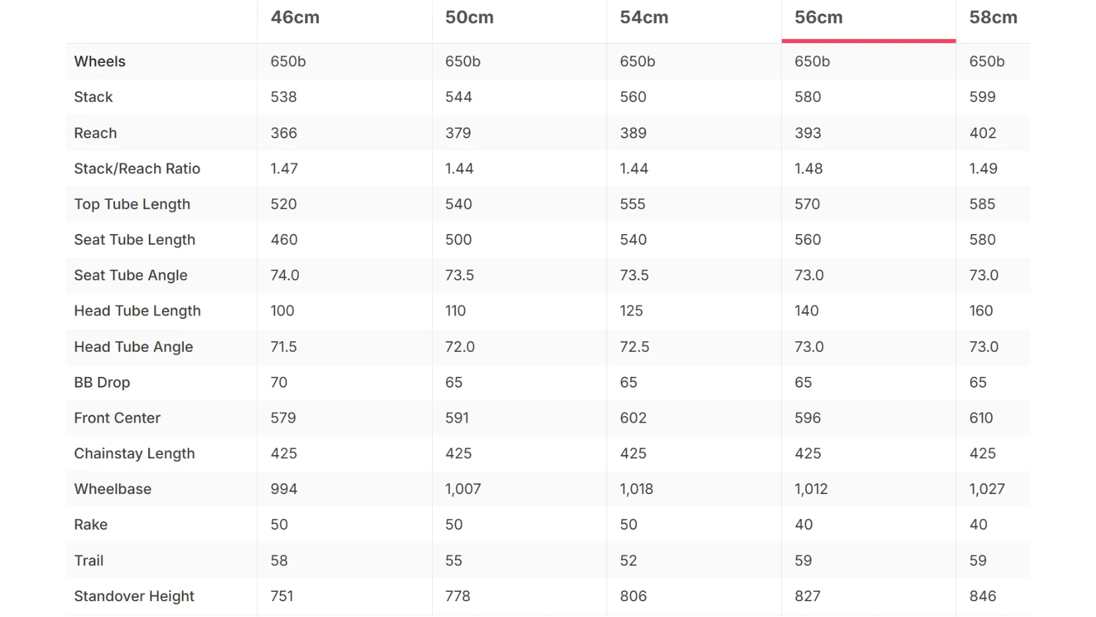The width and height of the screenshot is (1096, 617).
Task: Click the Wheelbase value 1,012 for 56cm
Action: coord(811,489)
